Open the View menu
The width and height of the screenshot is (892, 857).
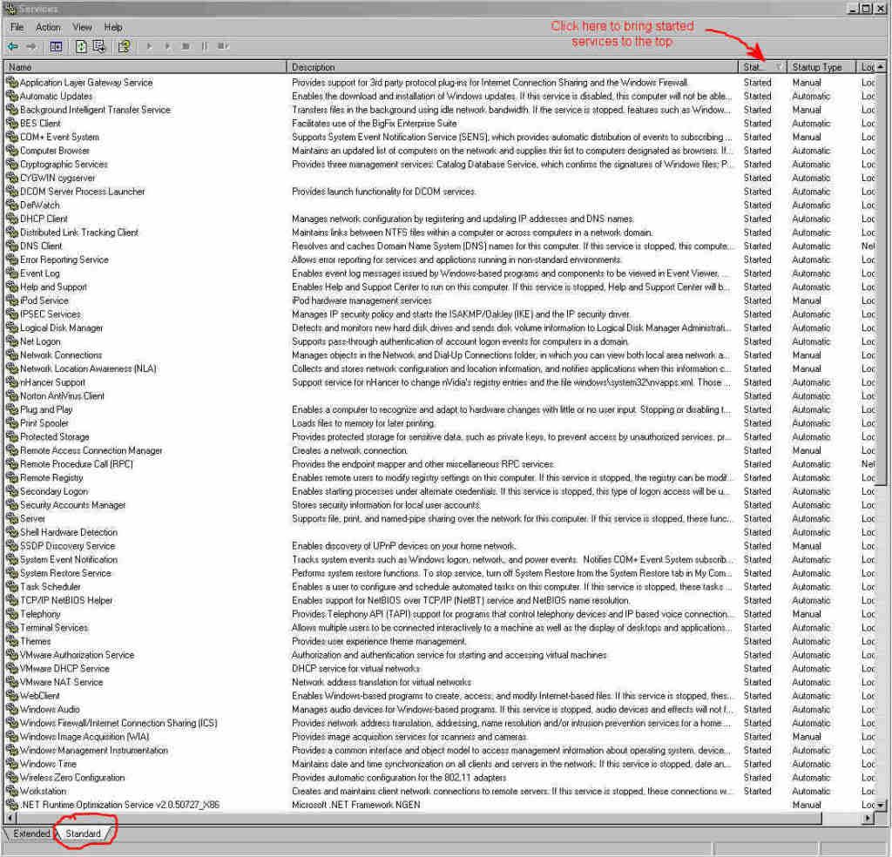[x=82, y=27]
